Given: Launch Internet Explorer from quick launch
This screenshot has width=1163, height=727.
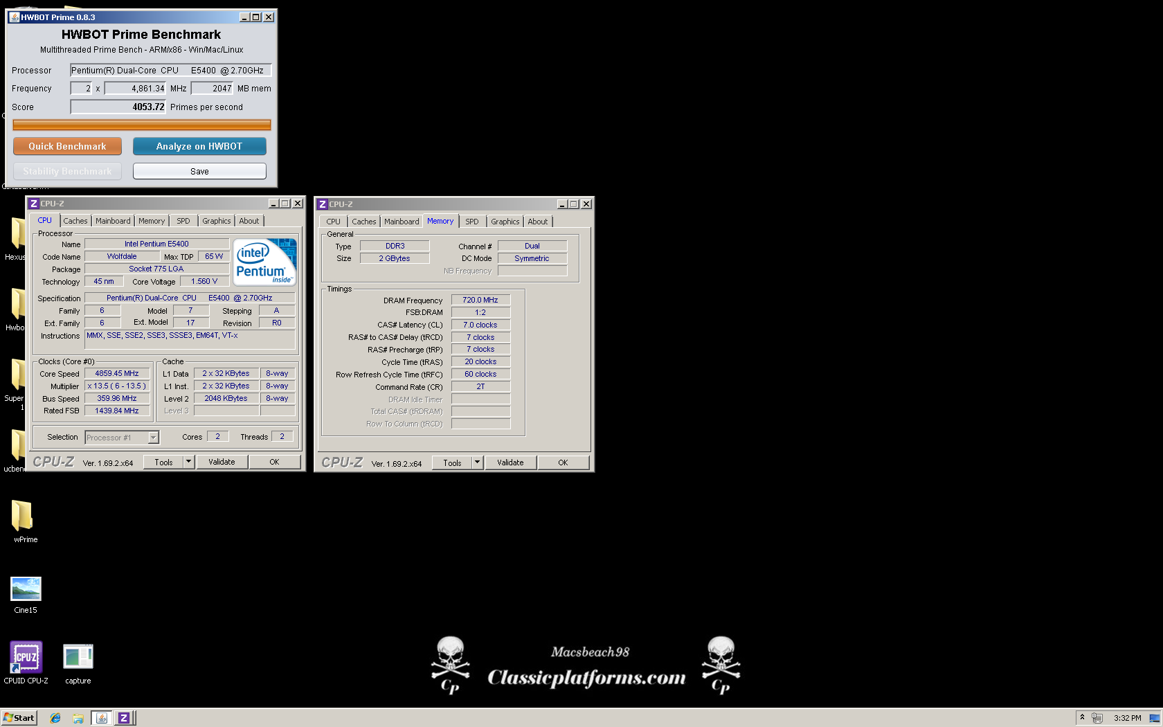Looking at the screenshot, I should click(55, 718).
